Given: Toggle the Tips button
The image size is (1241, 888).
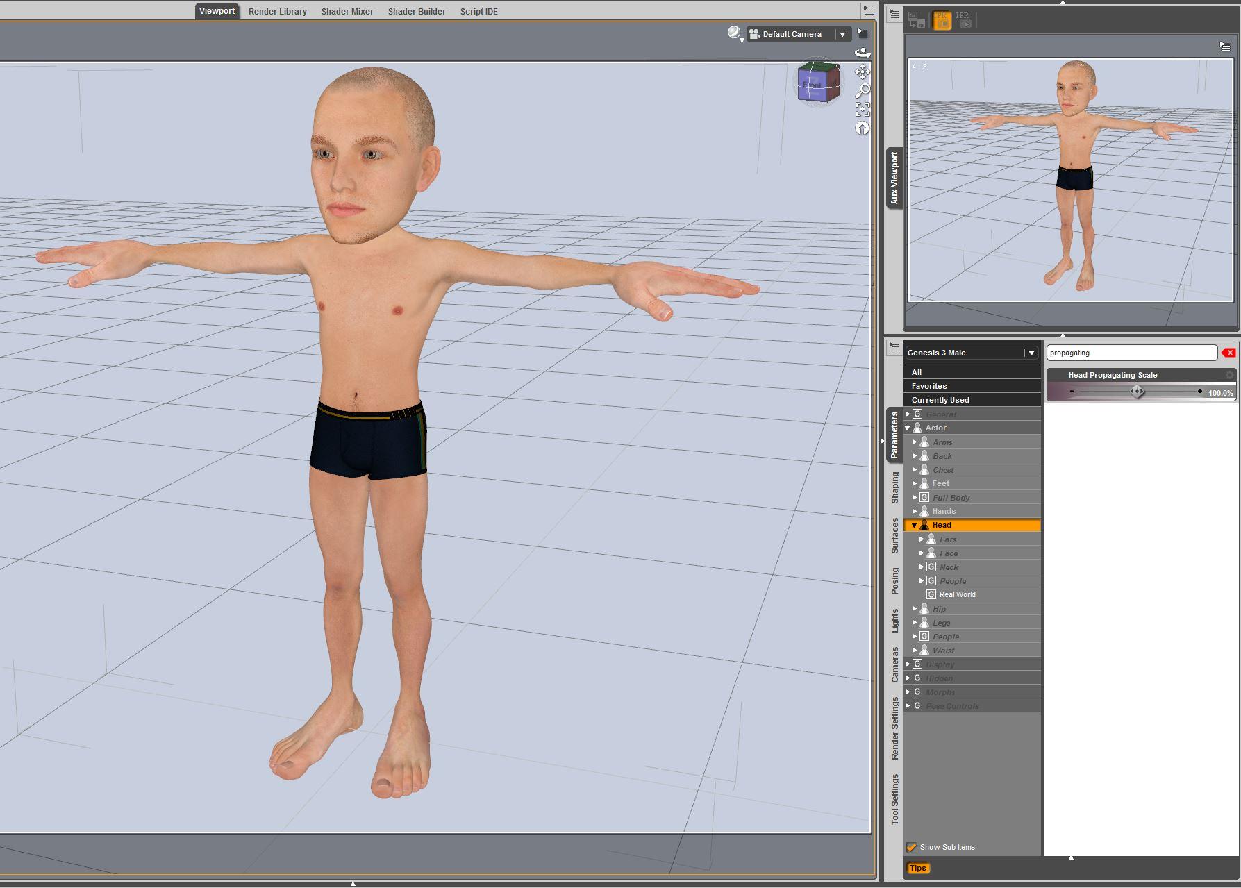Looking at the screenshot, I should (x=917, y=868).
